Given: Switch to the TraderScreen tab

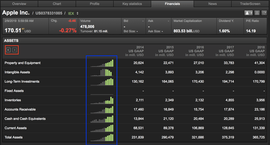Looking at the screenshot, I should (x=250, y=4).
